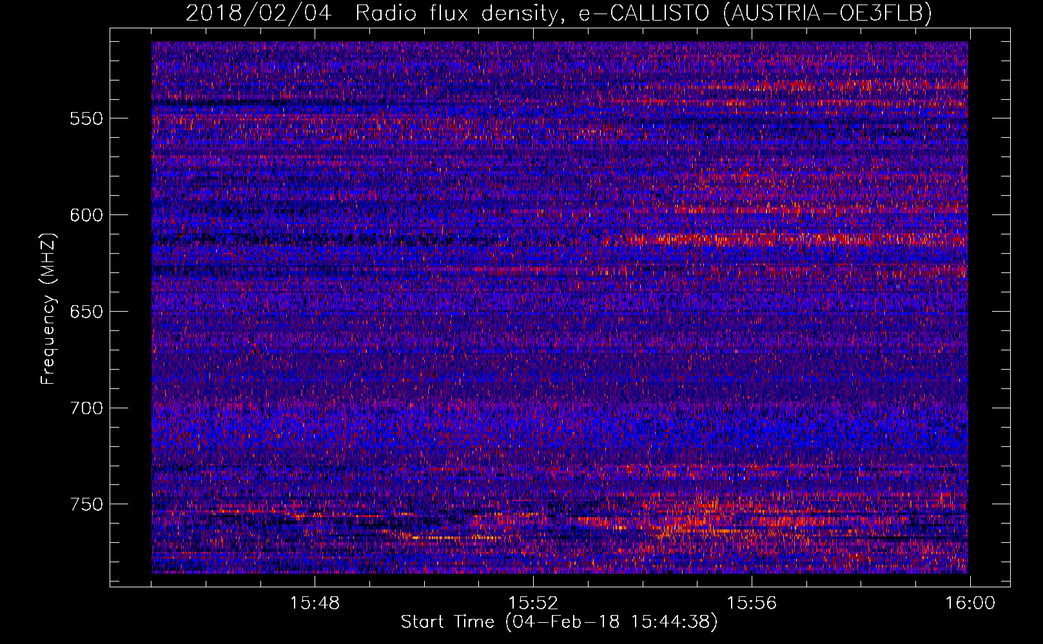Click the 700 frequency tick label
This screenshot has width=1043, height=644.
pyautogui.click(x=86, y=408)
